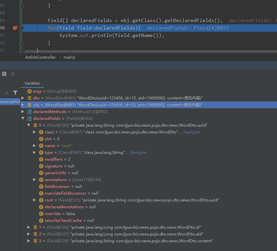
Task: Expand the clazz field
Action: pyautogui.click(x=35, y=132)
